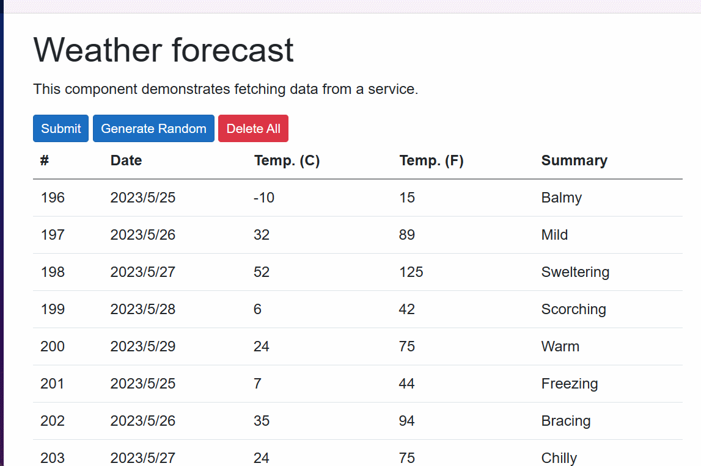This screenshot has height=466, width=701.
Task: Click the red Delete All button
Action: (x=253, y=129)
